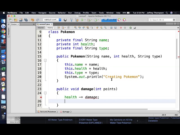
Task: Click the lectureT.Pokemon breadcrumb
Action: pos(47,112)
